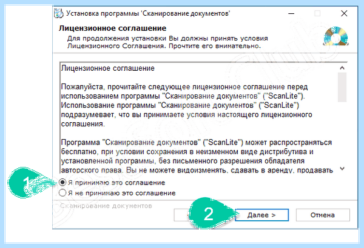
Task: Click the text line "соглашения." in license box
Action: click(x=83, y=124)
